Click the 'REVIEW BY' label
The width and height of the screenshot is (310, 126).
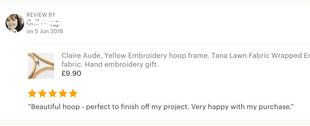click(41, 15)
